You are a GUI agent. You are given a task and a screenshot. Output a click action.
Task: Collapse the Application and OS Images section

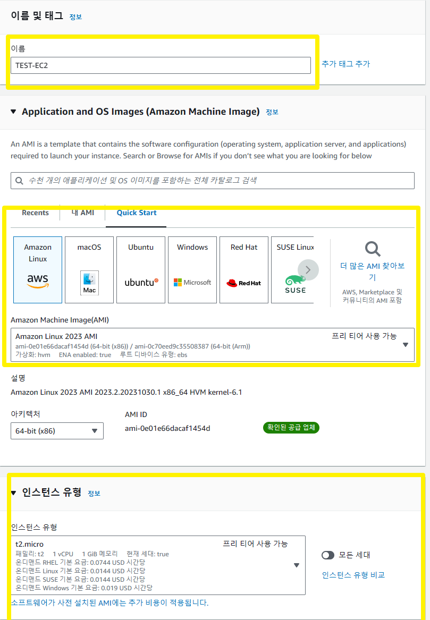tap(13, 112)
